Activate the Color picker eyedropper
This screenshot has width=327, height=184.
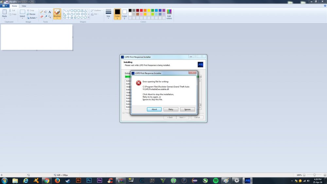pyautogui.click(x=45, y=16)
